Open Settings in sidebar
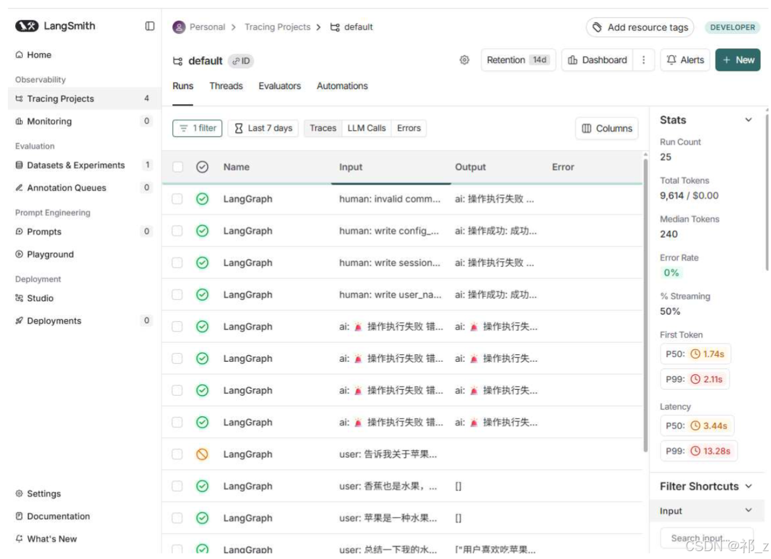 coord(38,494)
